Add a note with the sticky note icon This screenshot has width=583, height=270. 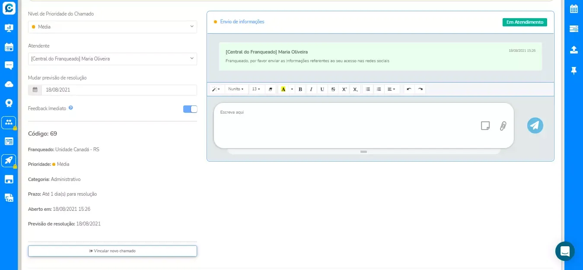(x=485, y=126)
